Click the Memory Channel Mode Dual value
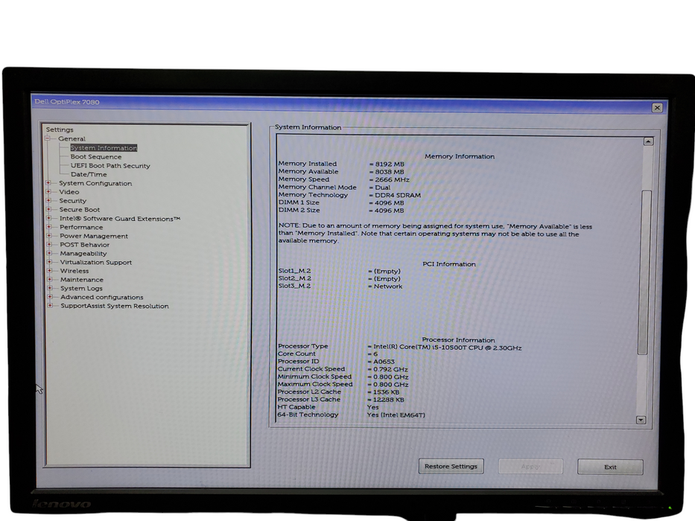This screenshot has height=521, width=695. tap(383, 188)
